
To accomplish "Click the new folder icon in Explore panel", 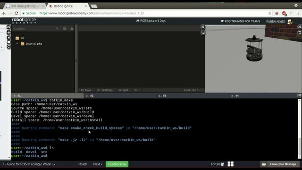I will 65,28.
